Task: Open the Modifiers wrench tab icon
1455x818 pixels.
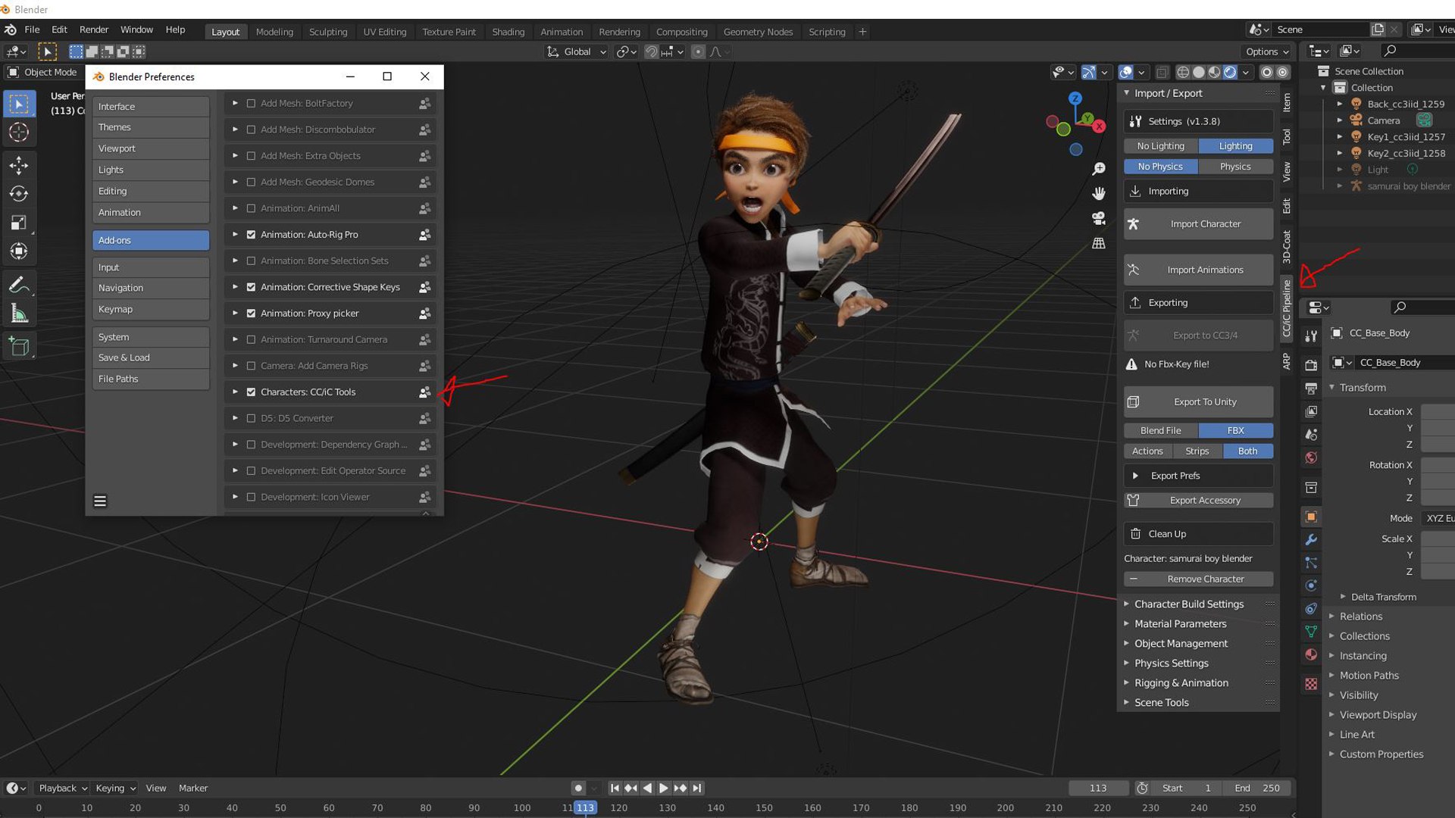Action: [1311, 540]
